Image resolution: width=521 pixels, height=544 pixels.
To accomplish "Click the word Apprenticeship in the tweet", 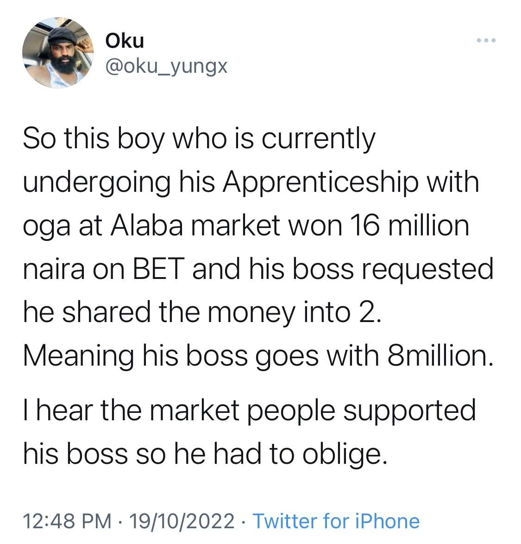I will [320, 183].
